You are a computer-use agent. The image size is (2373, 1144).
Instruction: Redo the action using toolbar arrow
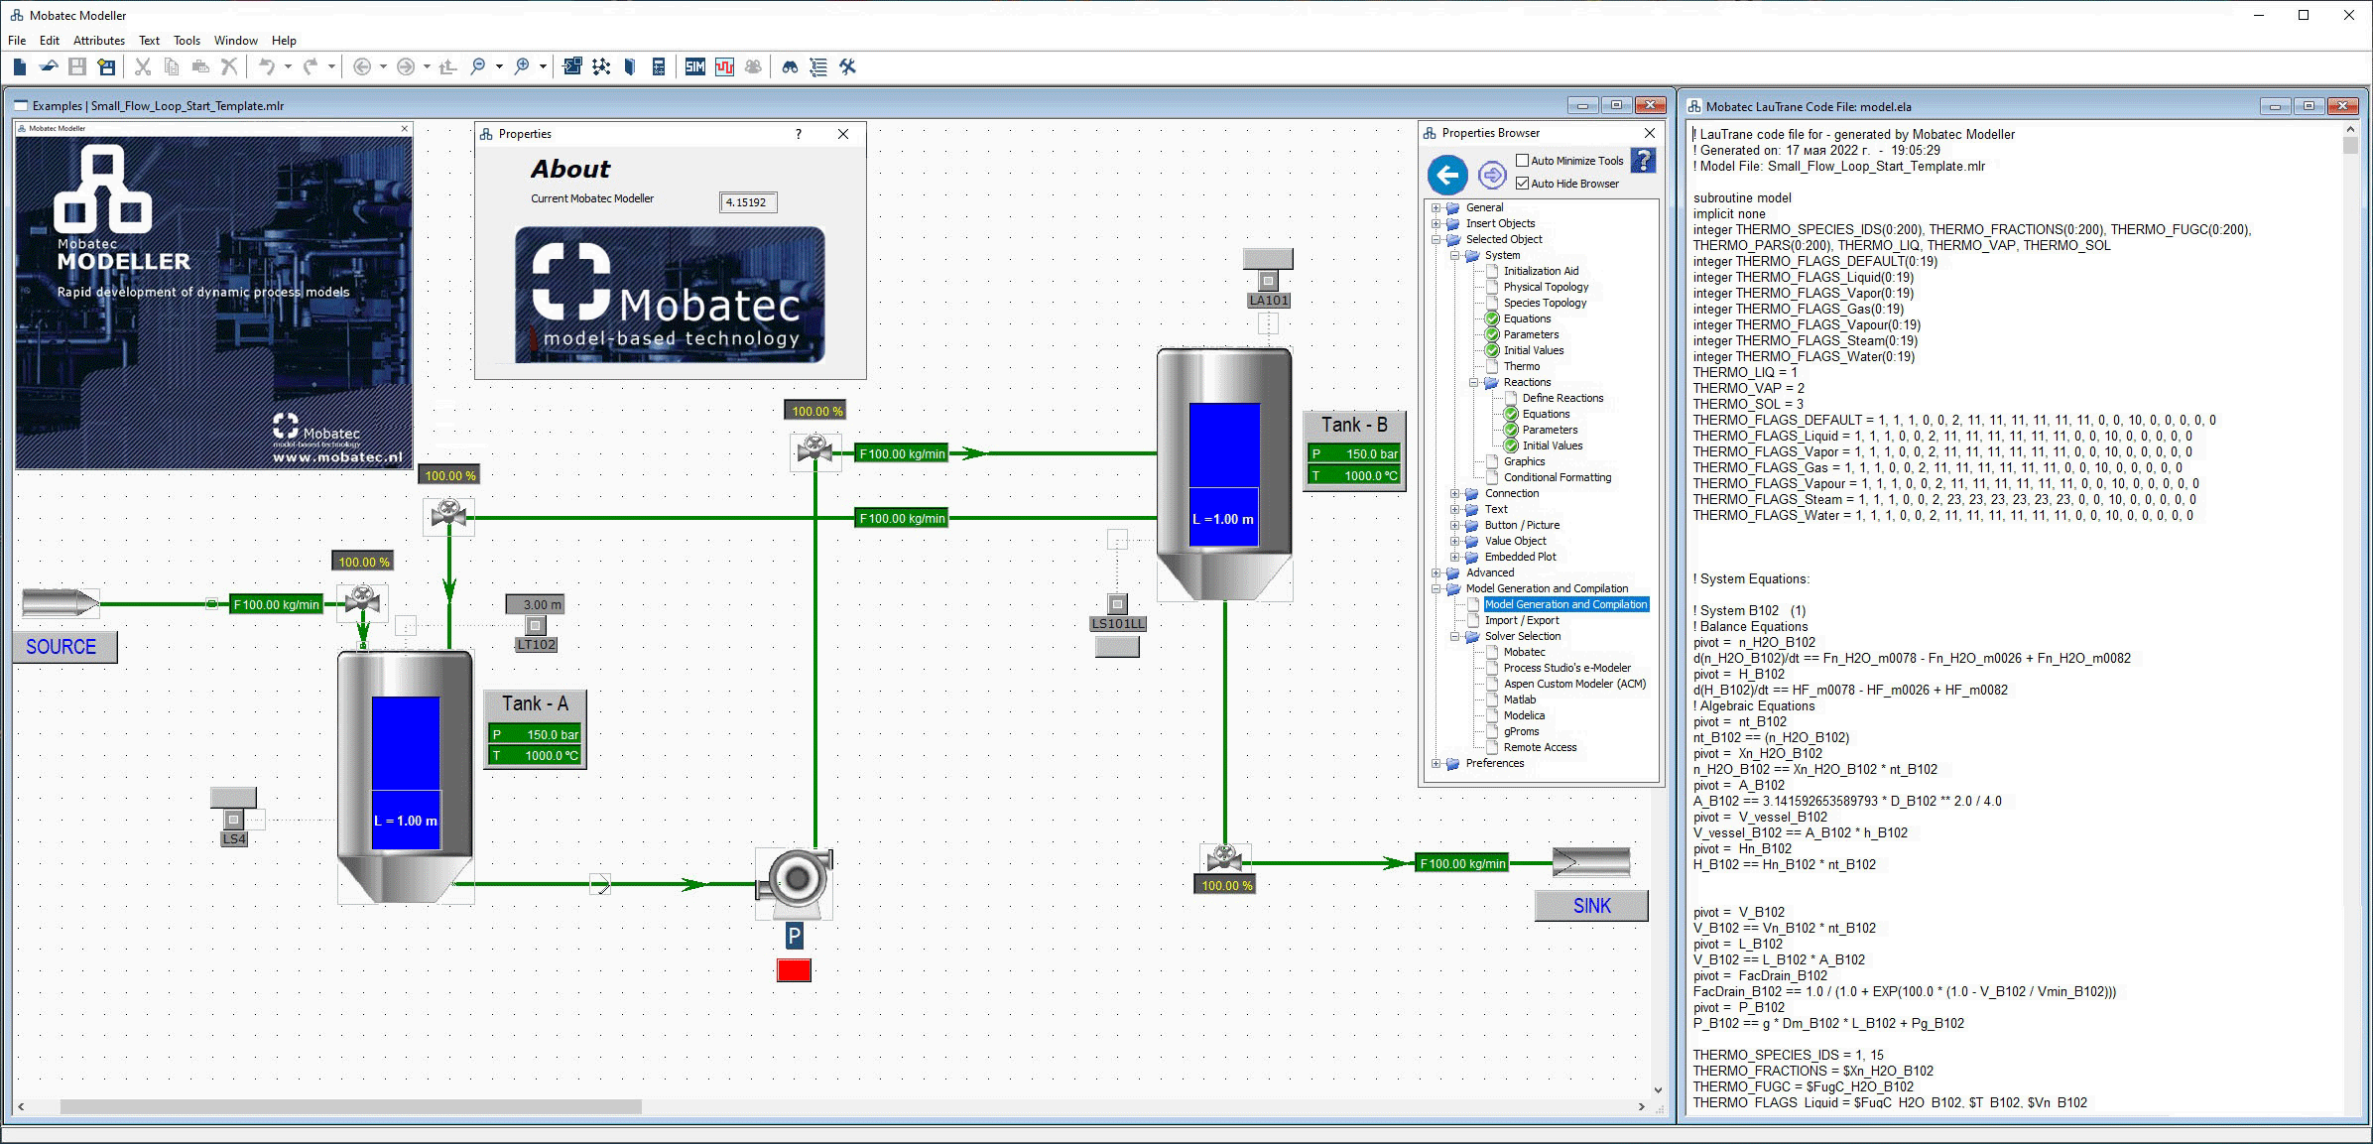tap(311, 66)
